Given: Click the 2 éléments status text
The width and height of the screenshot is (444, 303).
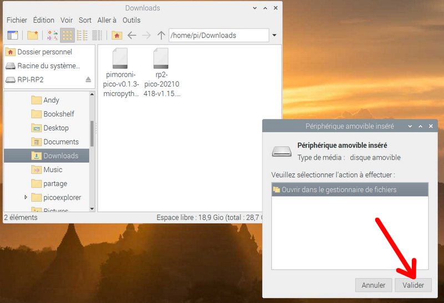Looking at the screenshot, I should tap(21, 218).
